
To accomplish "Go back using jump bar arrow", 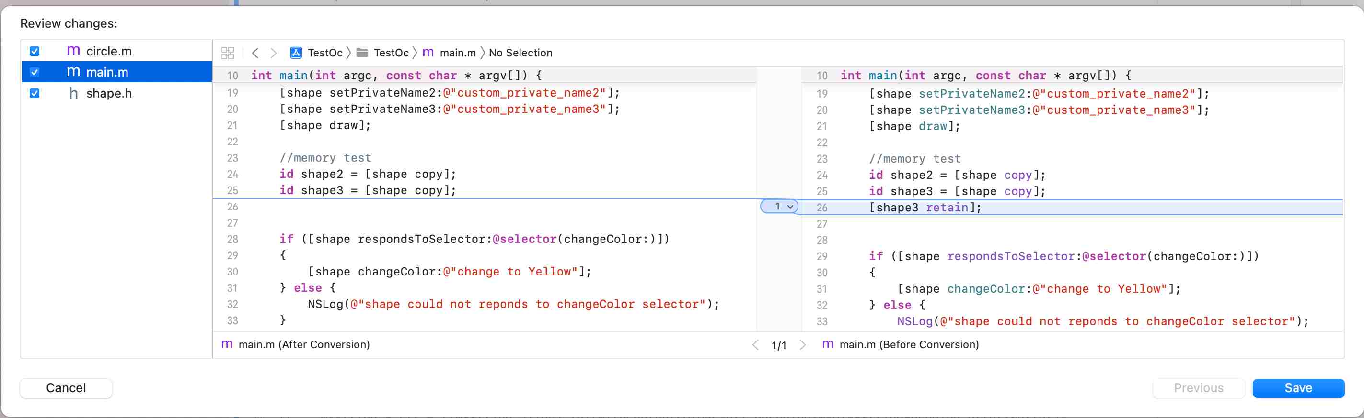I will [x=255, y=53].
